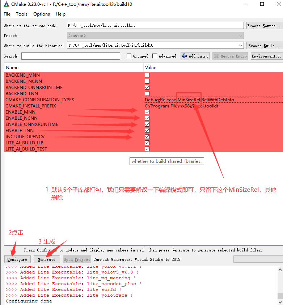
Task: Select the BACKEND_MNN name entry
Action: [x=22, y=75]
